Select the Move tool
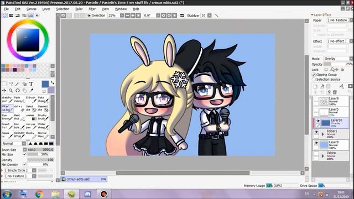This screenshot has width=354, height=199. 4,91
